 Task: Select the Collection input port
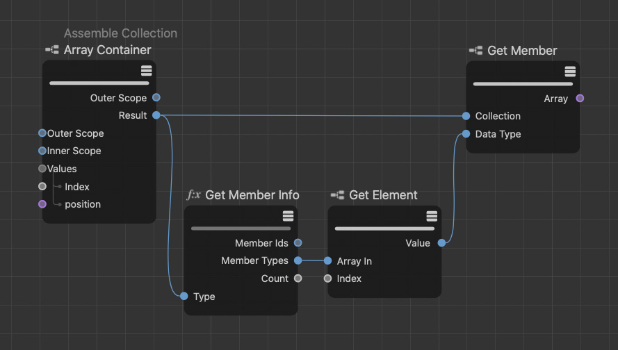pos(466,116)
